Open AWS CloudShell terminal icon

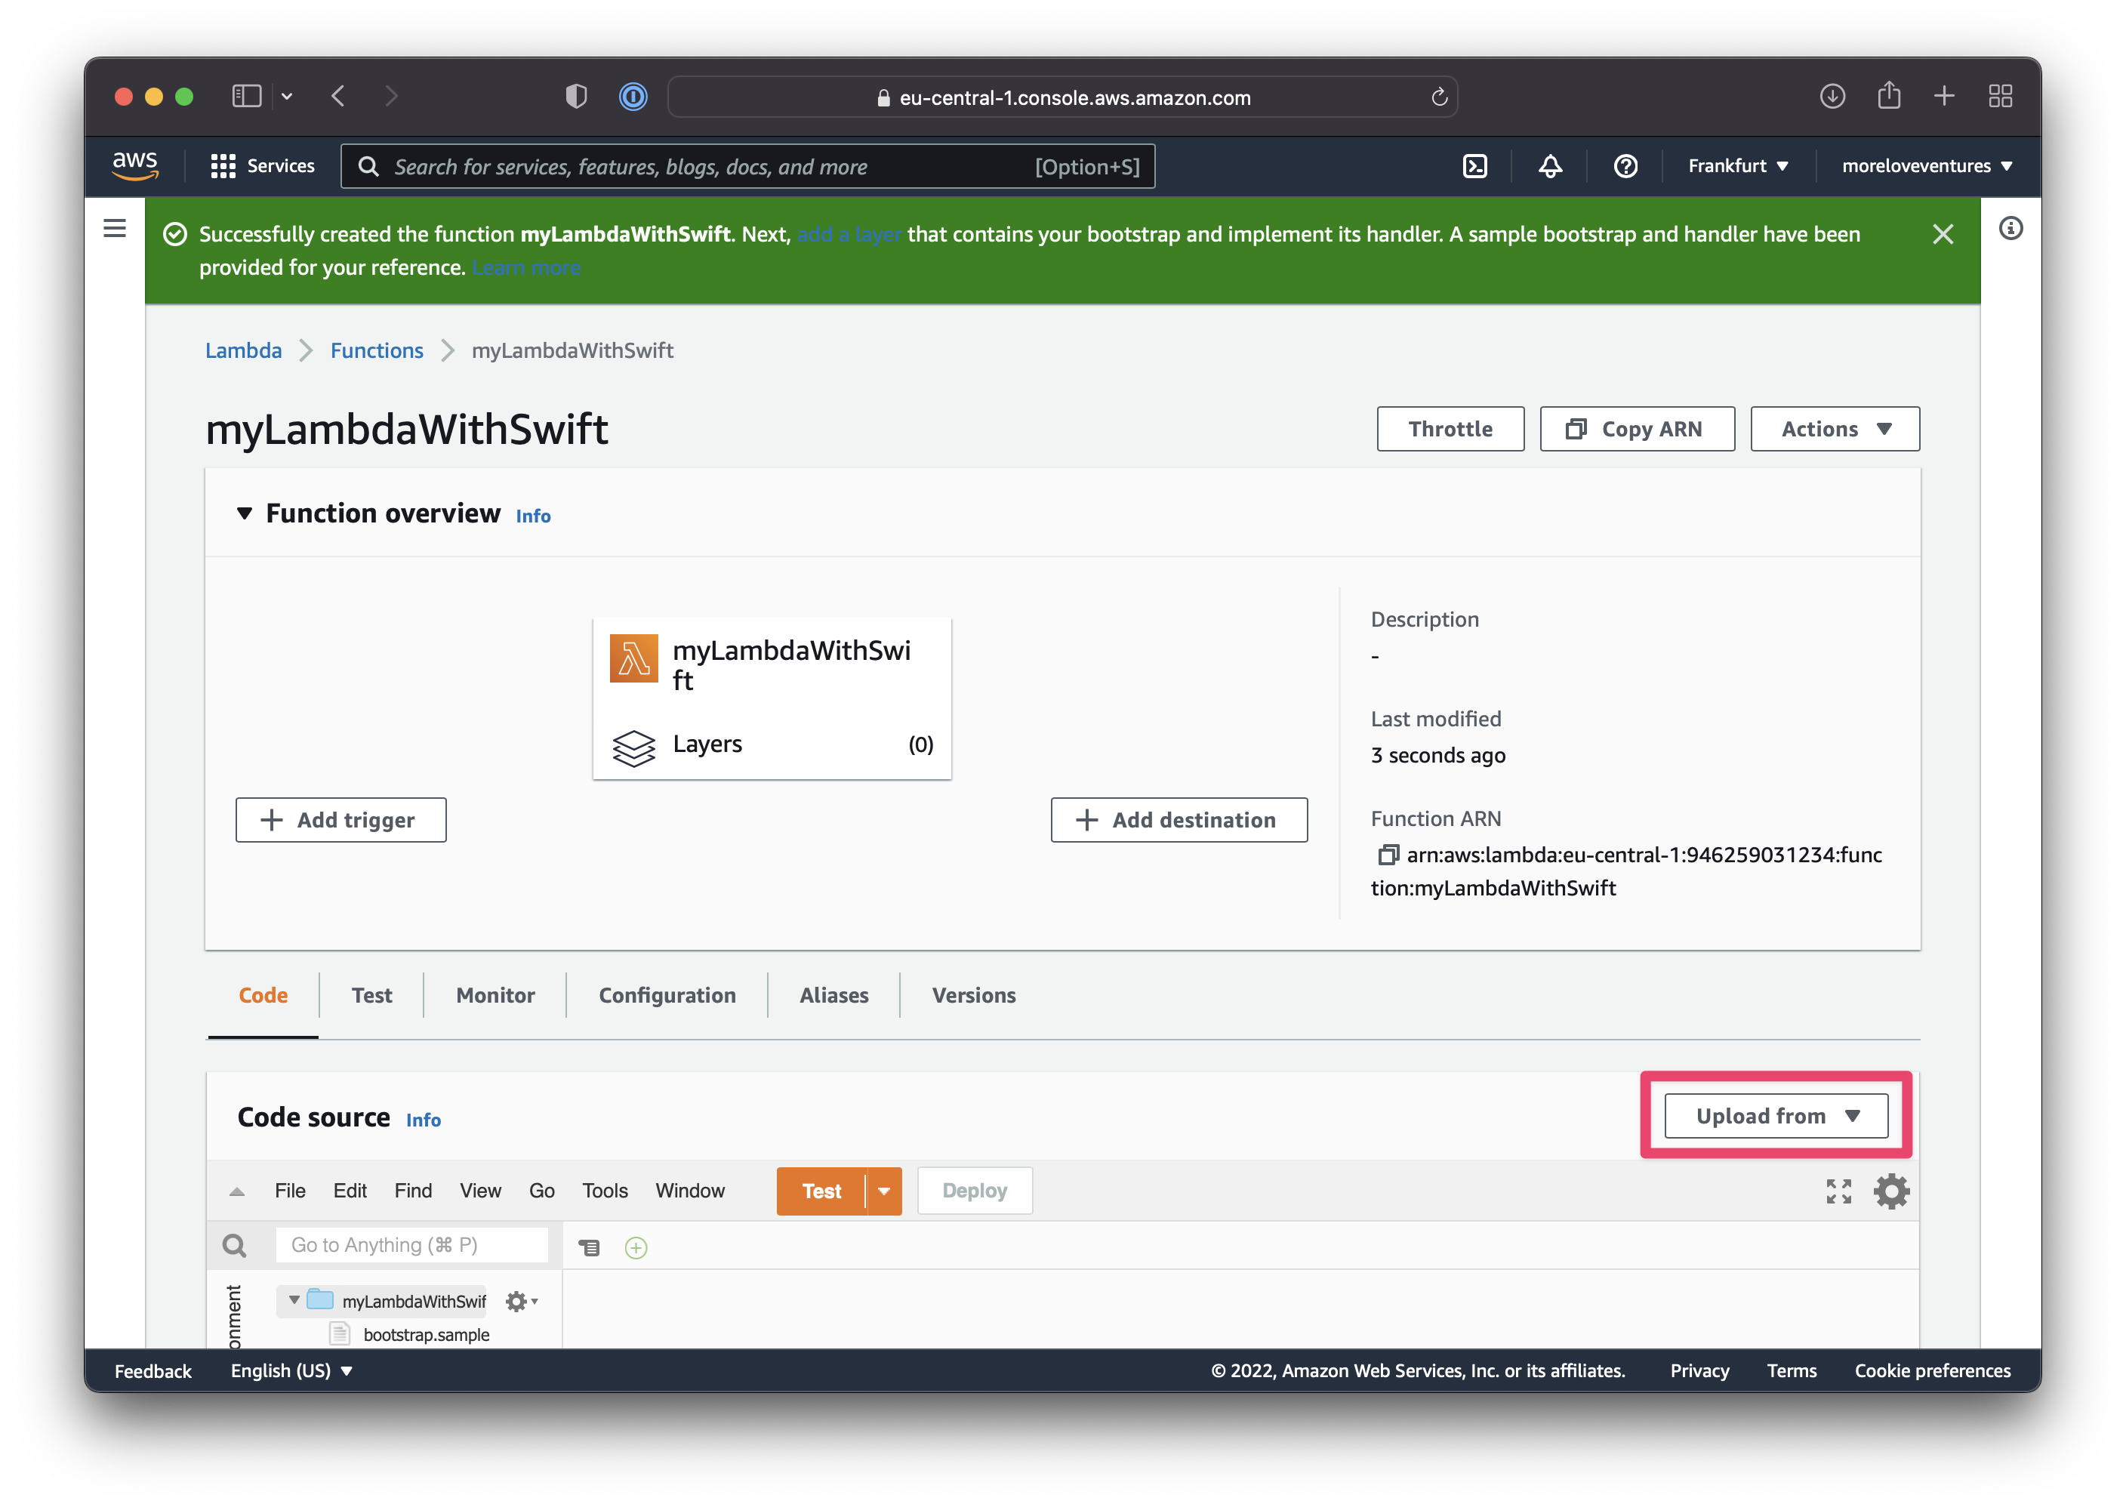(x=1474, y=166)
